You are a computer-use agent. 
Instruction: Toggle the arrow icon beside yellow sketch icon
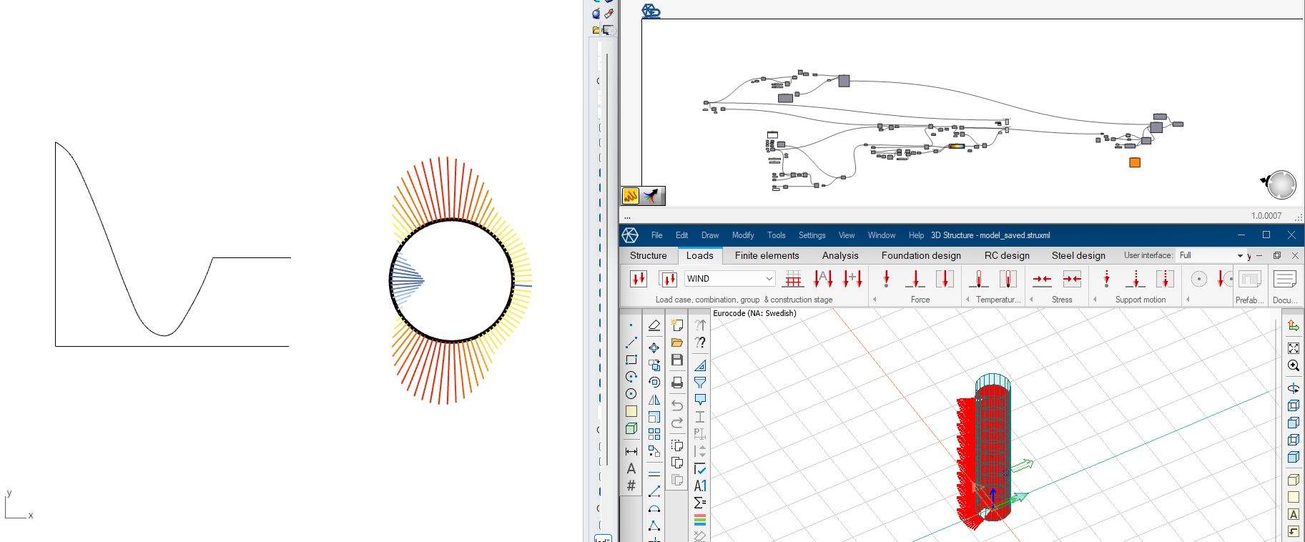tap(651, 195)
